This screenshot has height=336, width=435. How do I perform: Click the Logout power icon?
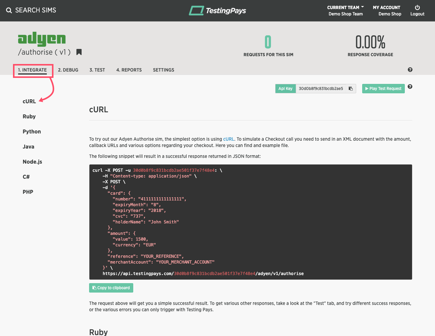[x=417, y=7]
